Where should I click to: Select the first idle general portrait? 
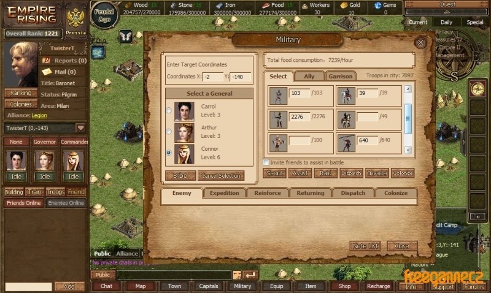17,161
